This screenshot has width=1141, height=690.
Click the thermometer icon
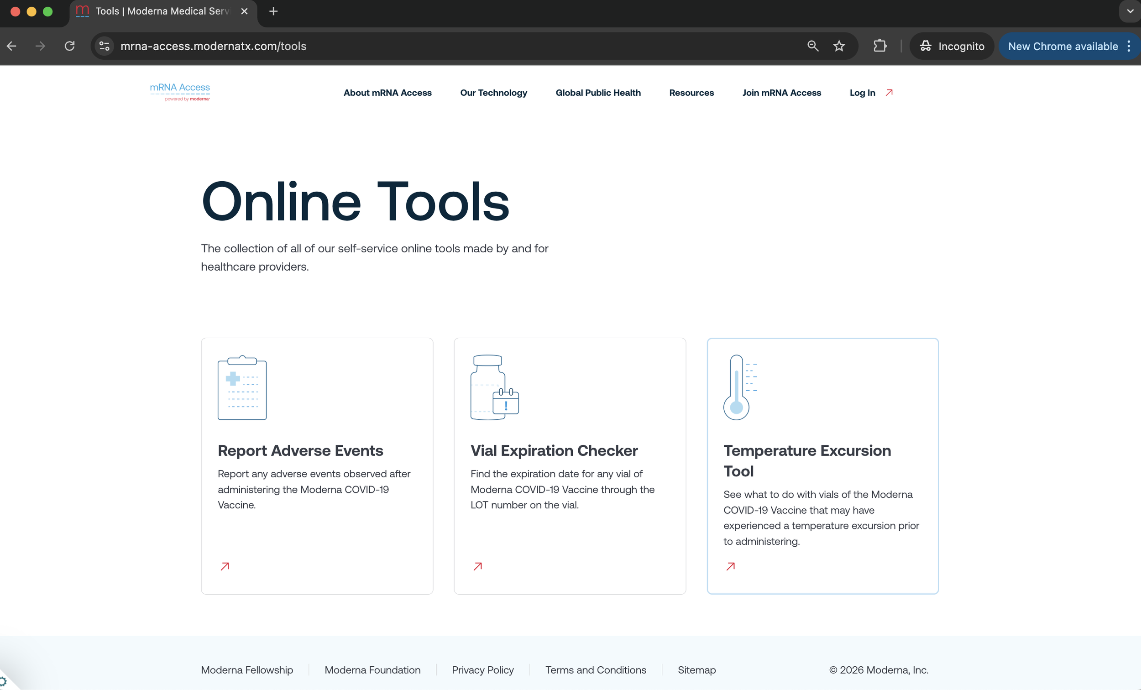click(740, 387)
